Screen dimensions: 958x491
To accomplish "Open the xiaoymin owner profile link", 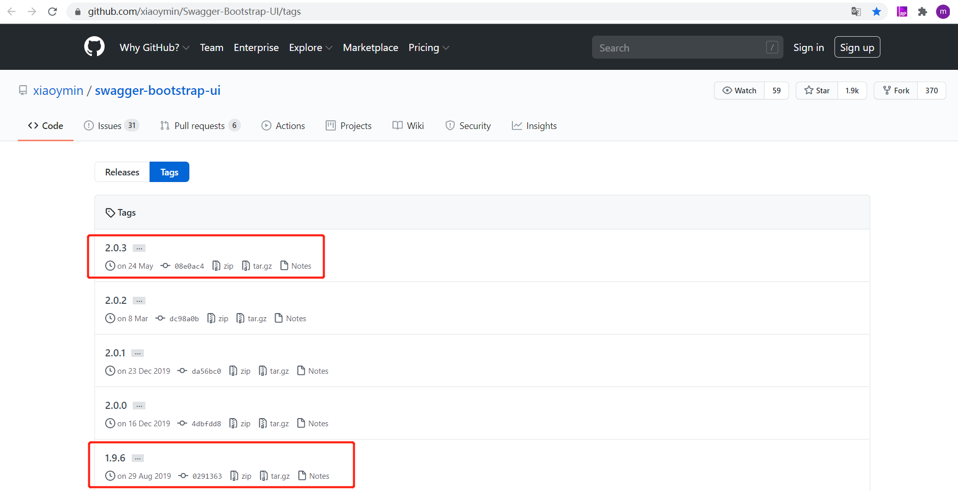I will click(58, 90).
